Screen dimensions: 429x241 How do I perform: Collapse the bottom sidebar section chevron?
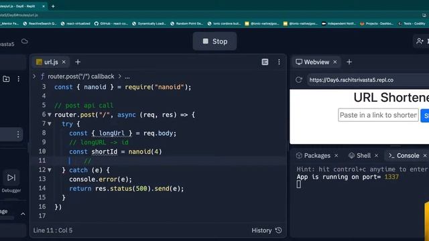pyautogui.click(x=23, y=214)
